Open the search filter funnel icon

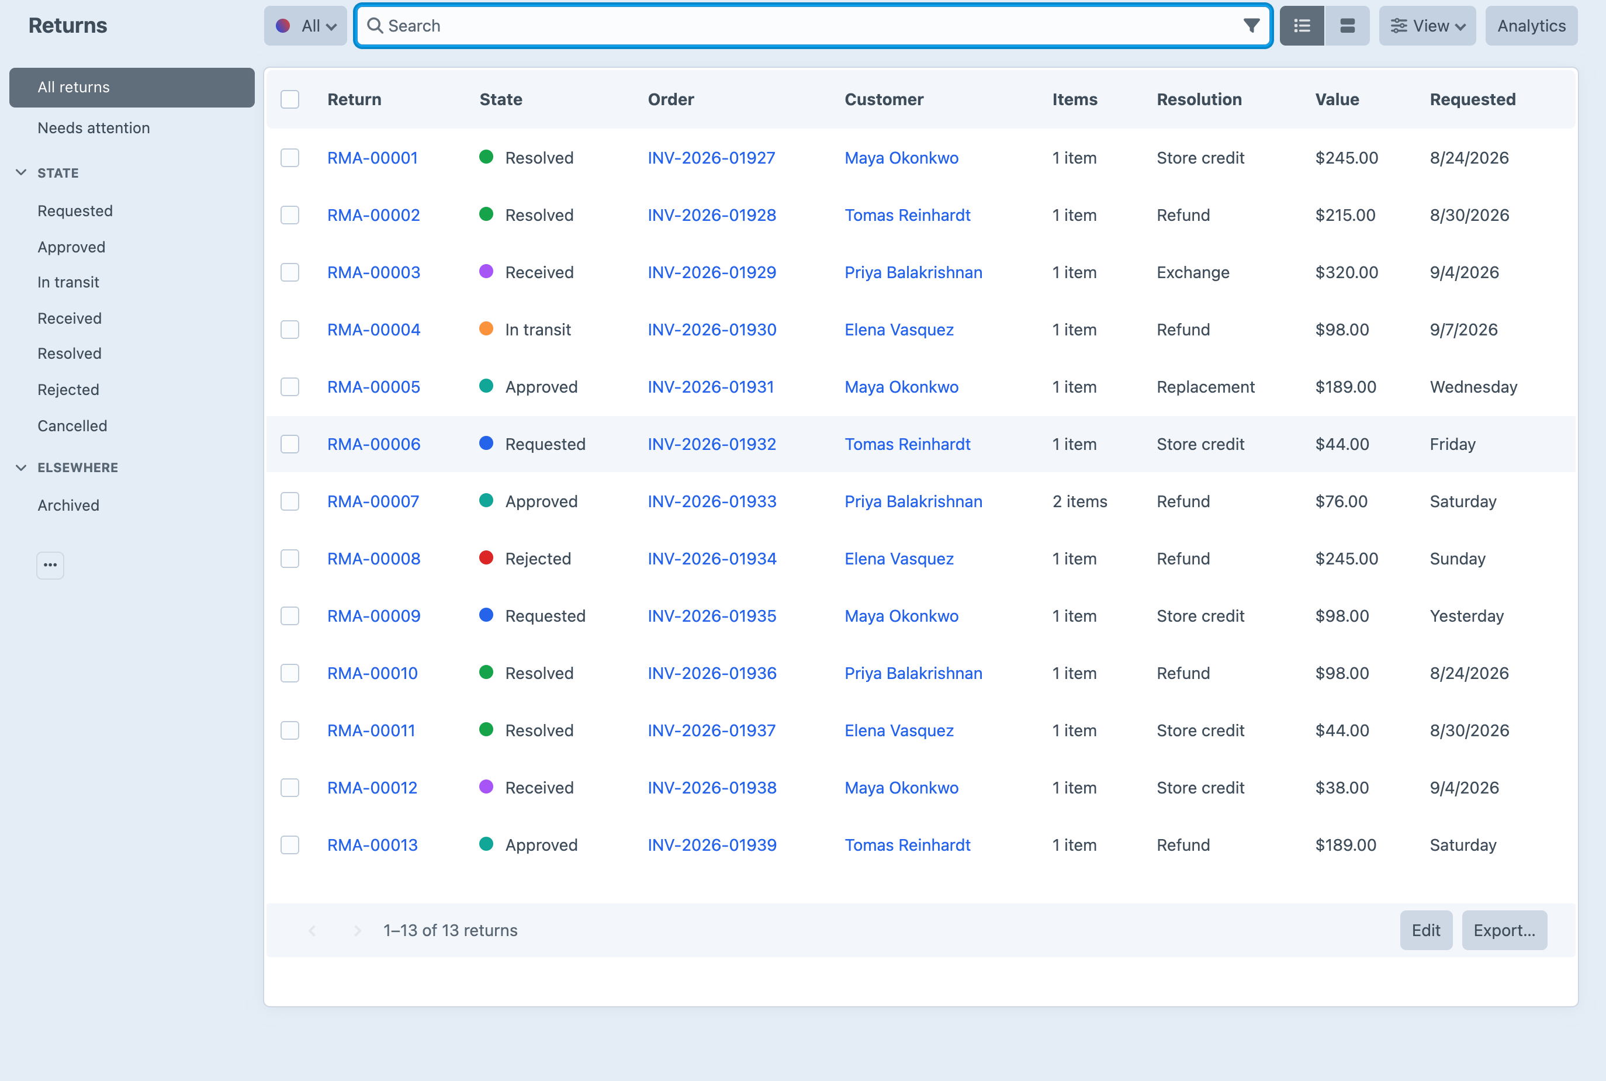[x=1252, y=26]
